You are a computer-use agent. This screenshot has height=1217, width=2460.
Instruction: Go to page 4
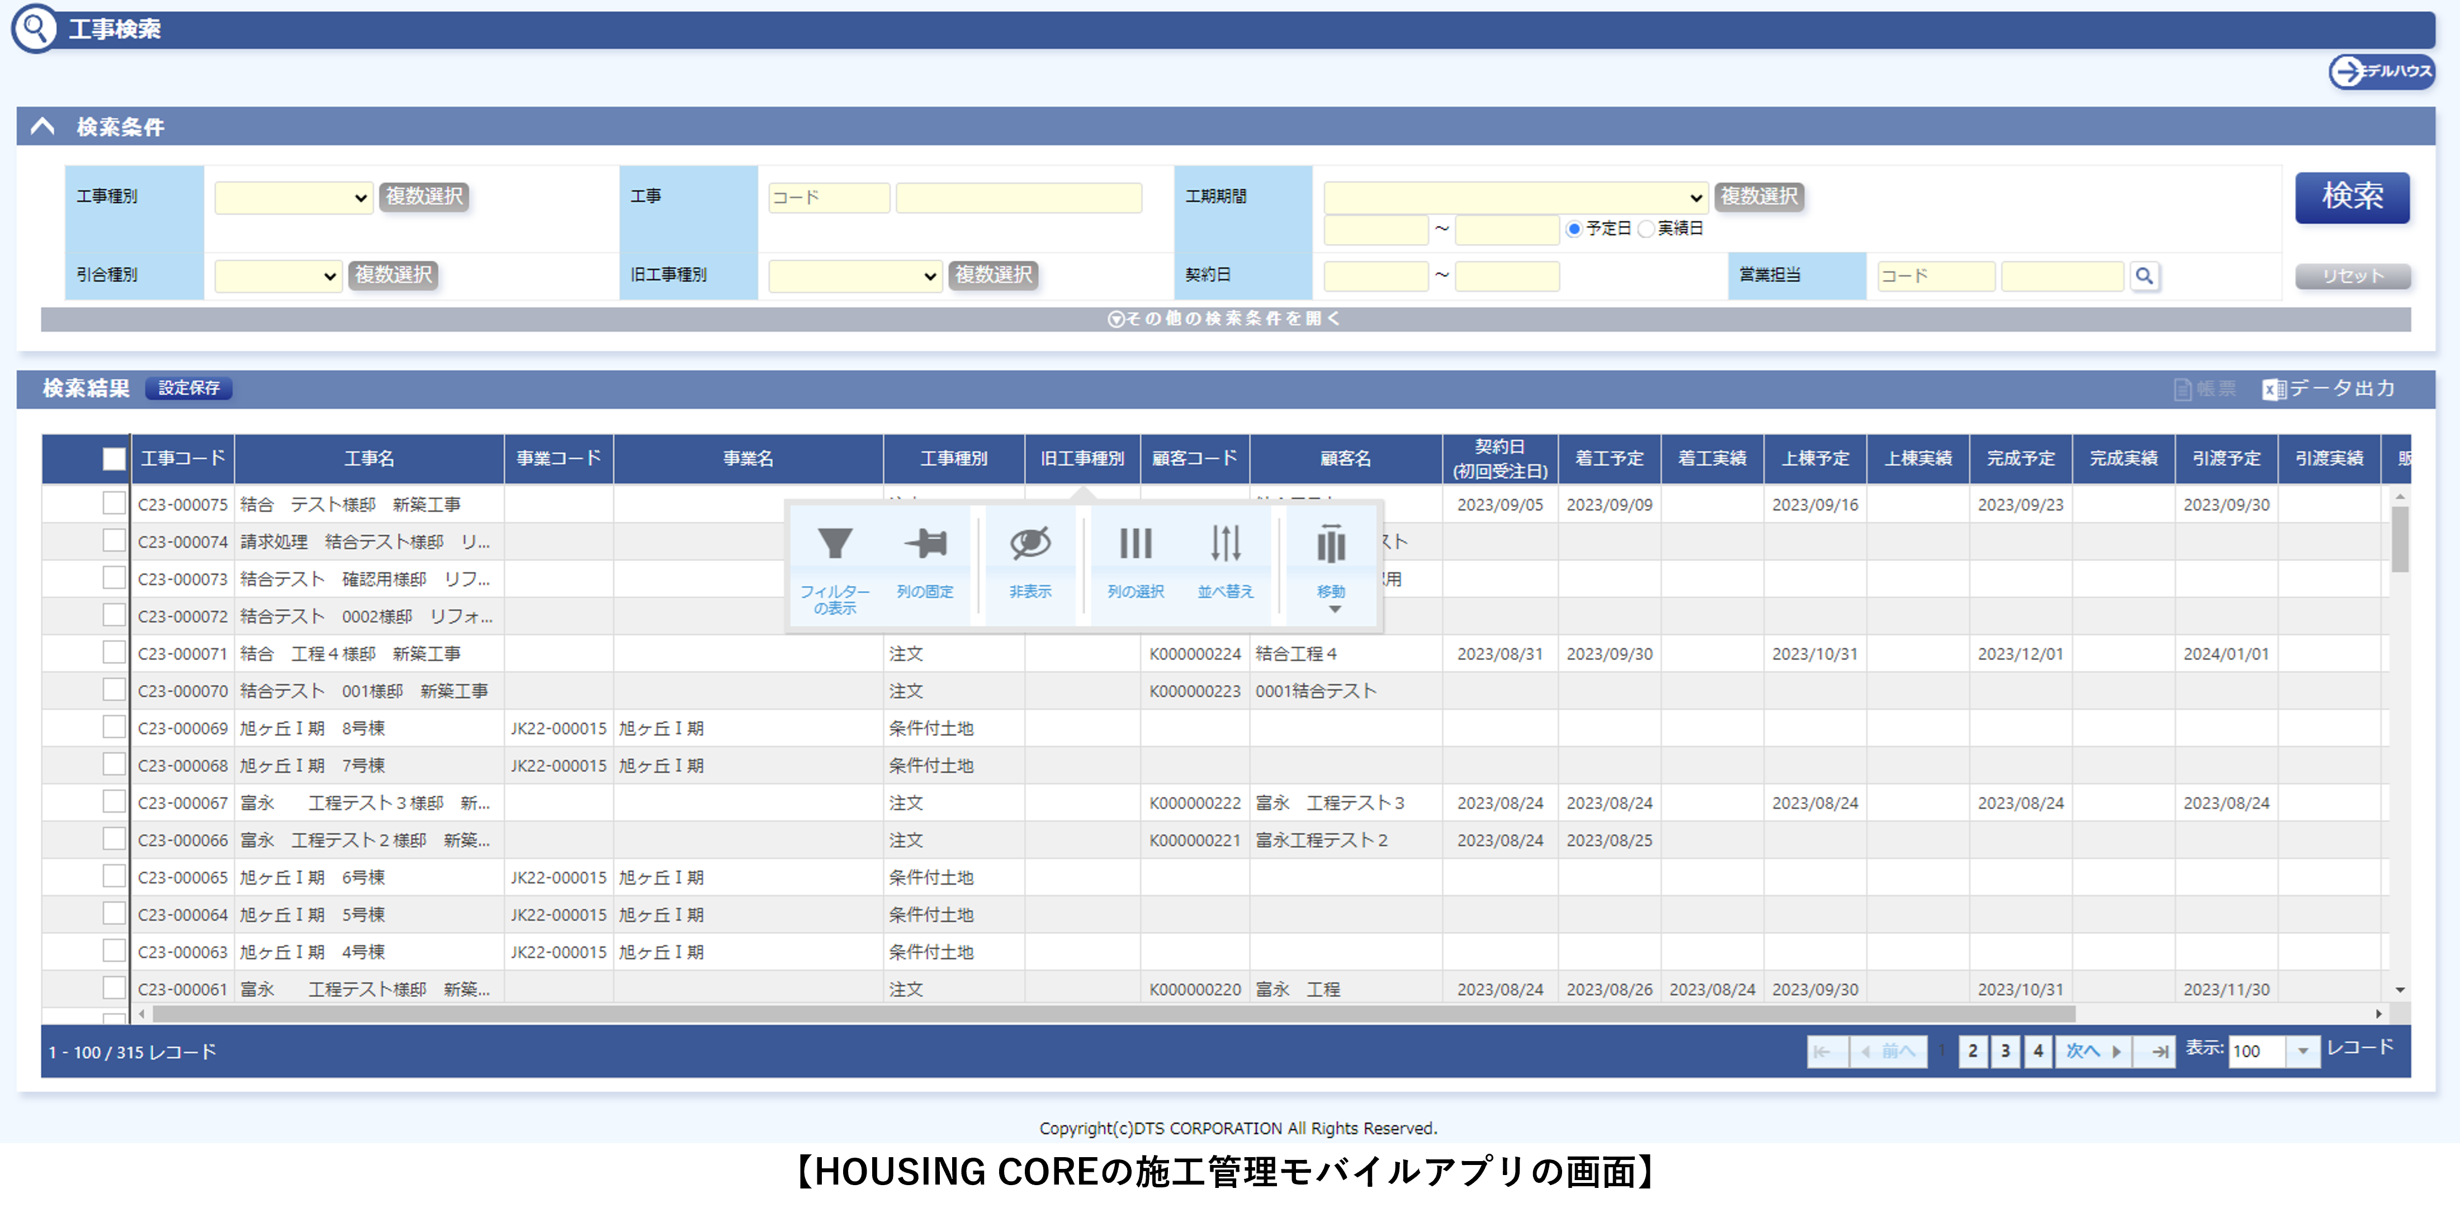point(2038,1052)
